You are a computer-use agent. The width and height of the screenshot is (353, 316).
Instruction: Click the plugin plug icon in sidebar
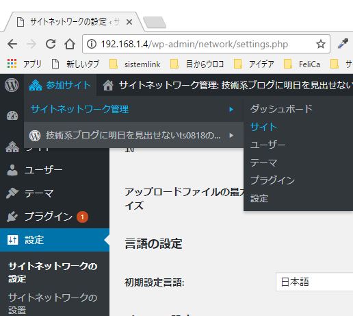pos(12,217)
